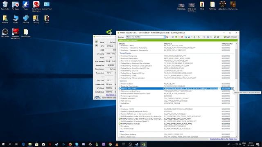Click the scrollbar up arrow in settings list
Image resolution: width=262 pixels, height=147 pixels.
click(x=236, y=44)
